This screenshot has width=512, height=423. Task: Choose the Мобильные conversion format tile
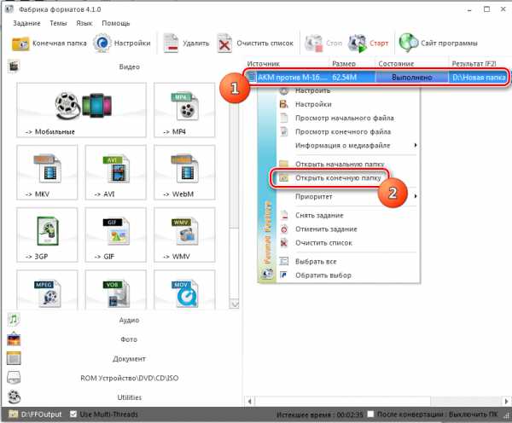[x=81, y=110]
